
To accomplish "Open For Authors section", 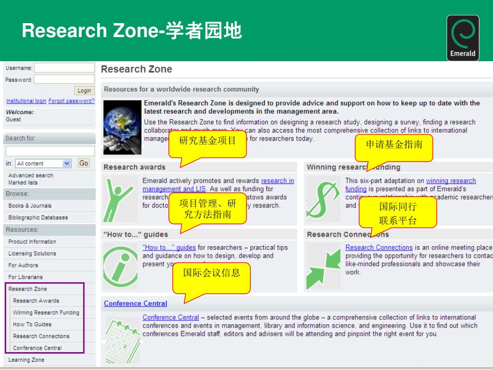I will coord(23,265).
